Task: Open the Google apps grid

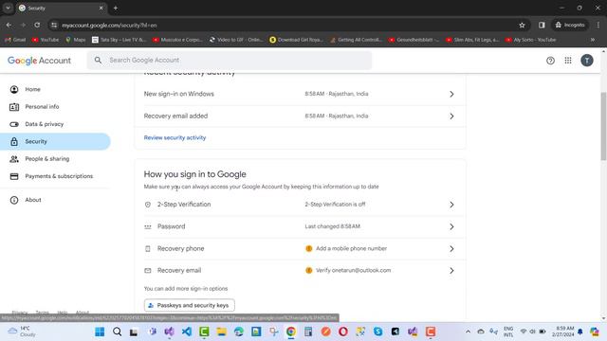Action: [568, 61]
